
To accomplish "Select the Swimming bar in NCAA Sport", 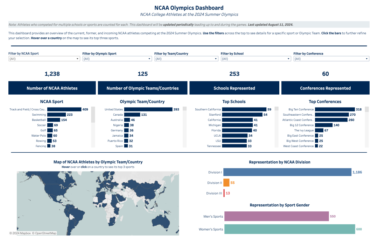I will pyautogui.click(x=56, y=115).
